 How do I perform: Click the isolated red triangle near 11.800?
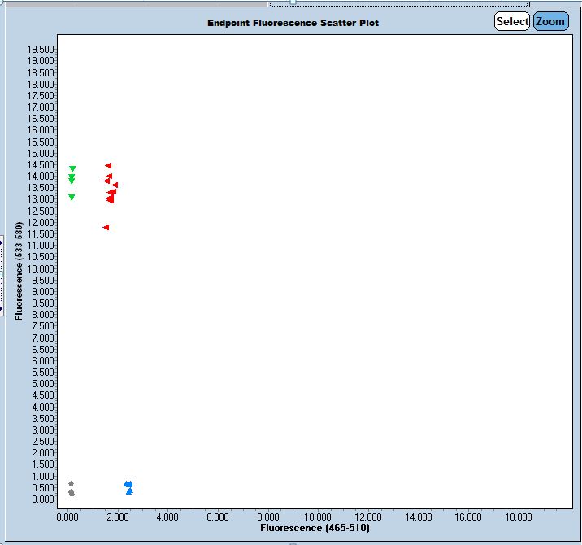click(x=106, y=228)
